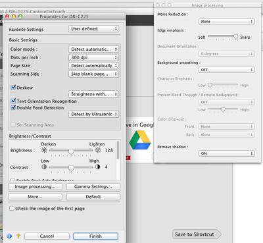Click the Character Emphasis slider handle

click(x=210, y=85)
